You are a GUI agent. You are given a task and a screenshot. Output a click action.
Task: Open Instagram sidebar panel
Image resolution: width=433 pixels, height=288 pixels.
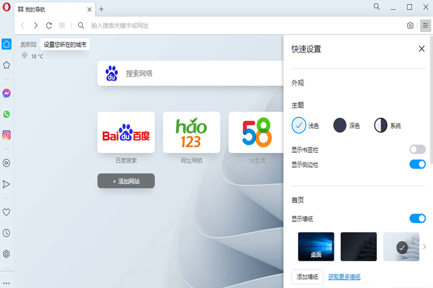click(x=6, y=135)
